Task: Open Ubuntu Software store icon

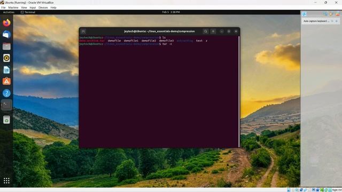Action: tap(6, 81)
